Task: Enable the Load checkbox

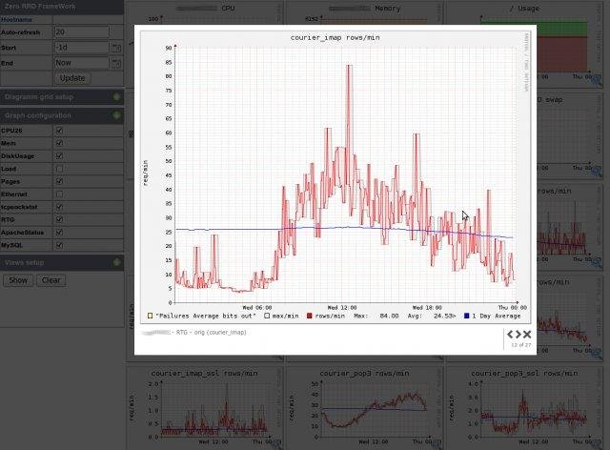Action: tap(59, 169)
